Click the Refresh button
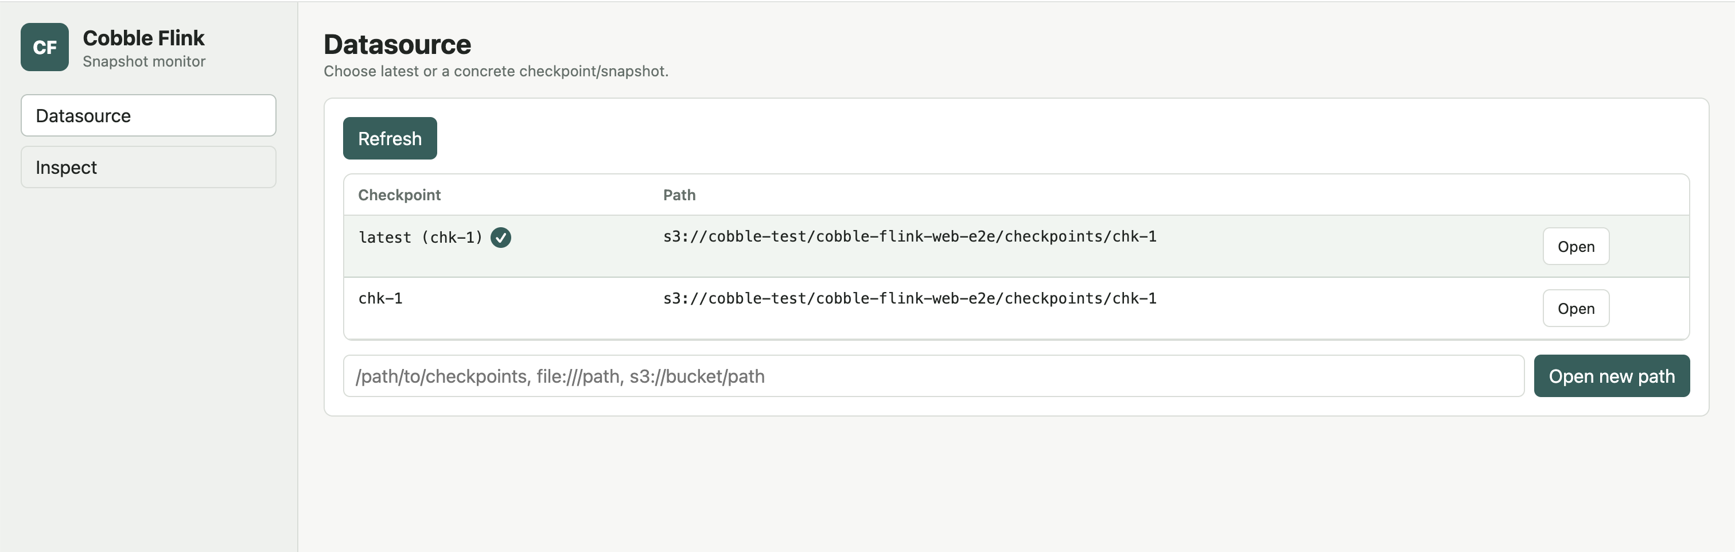The height and width of the screenshot is (552, 1735). (390, 139)
